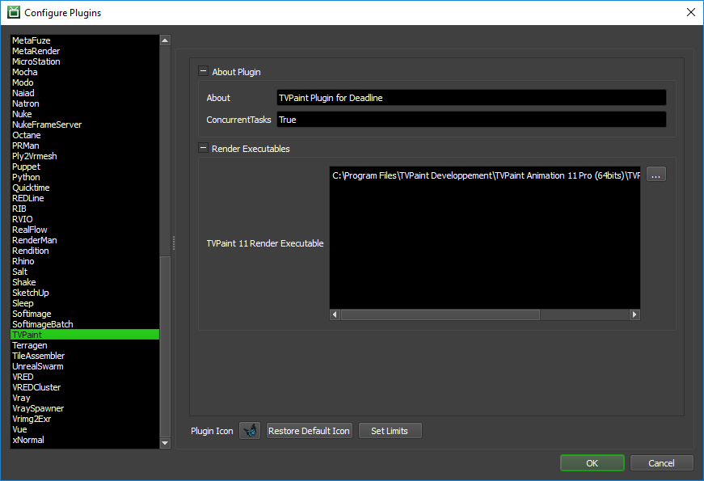The height and width of the screenshot is (481, 704).
Task: Collapse the About Plugin section
Action: [203, 71]
